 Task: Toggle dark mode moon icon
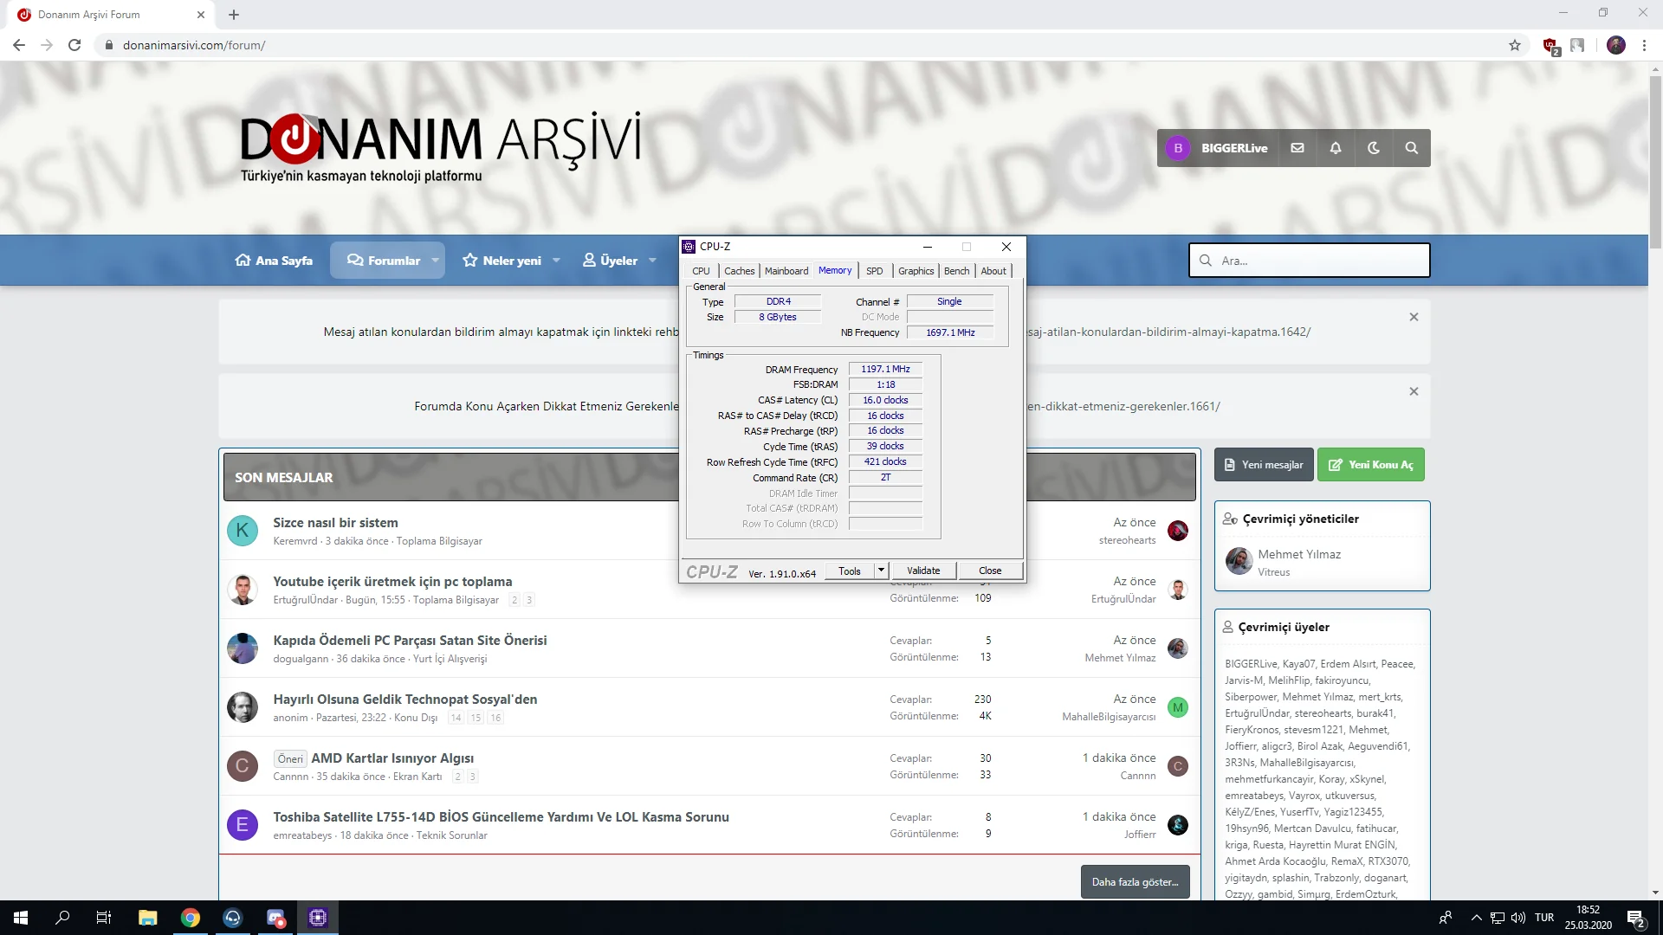tap(1373, 148)
